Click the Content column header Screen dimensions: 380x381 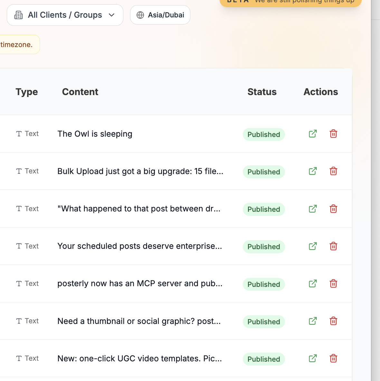tap(80, 92)
